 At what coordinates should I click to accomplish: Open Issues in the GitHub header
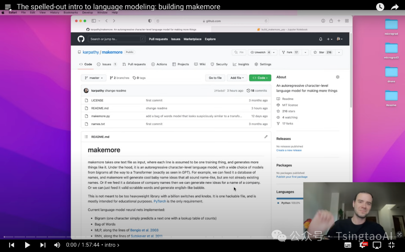click(x=175, y=39)
